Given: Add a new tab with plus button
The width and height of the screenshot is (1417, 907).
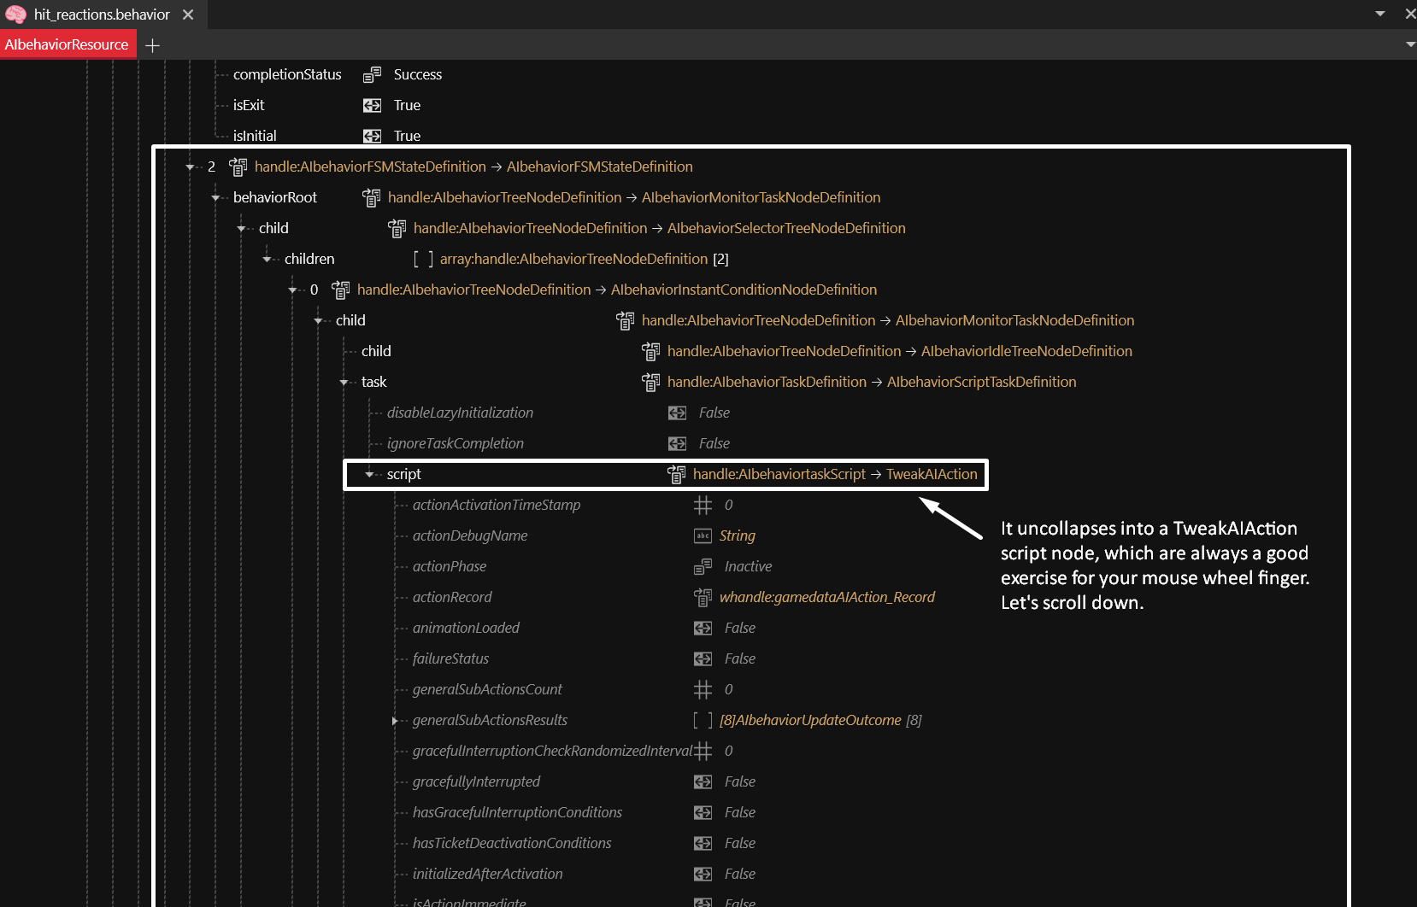Looking at the screenshot, I should tap(153, 45).
